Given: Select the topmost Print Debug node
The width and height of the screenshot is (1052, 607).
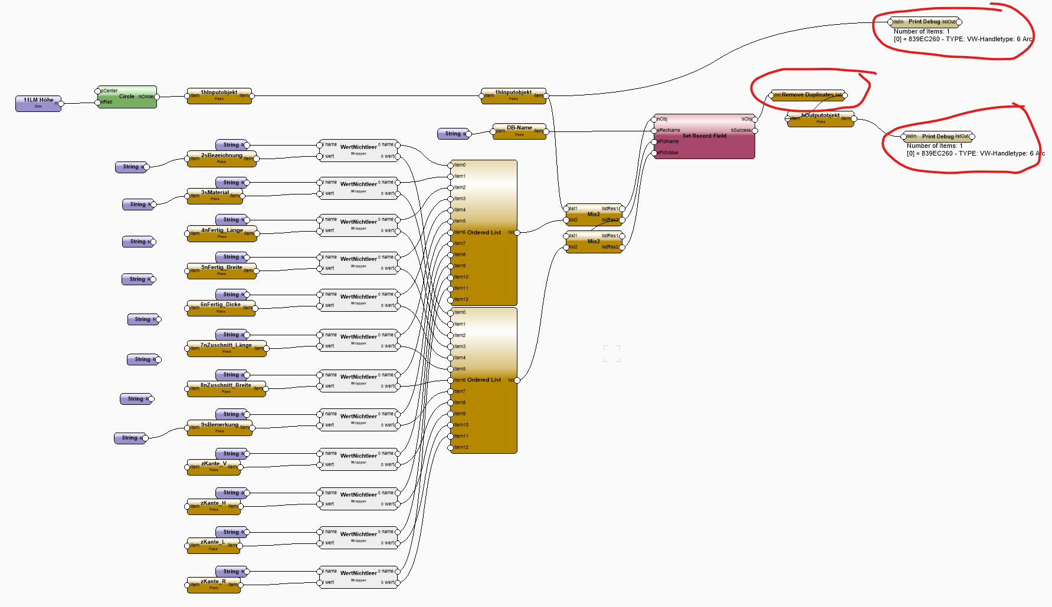Looking at the screenshot, I should tap(924, 22).
